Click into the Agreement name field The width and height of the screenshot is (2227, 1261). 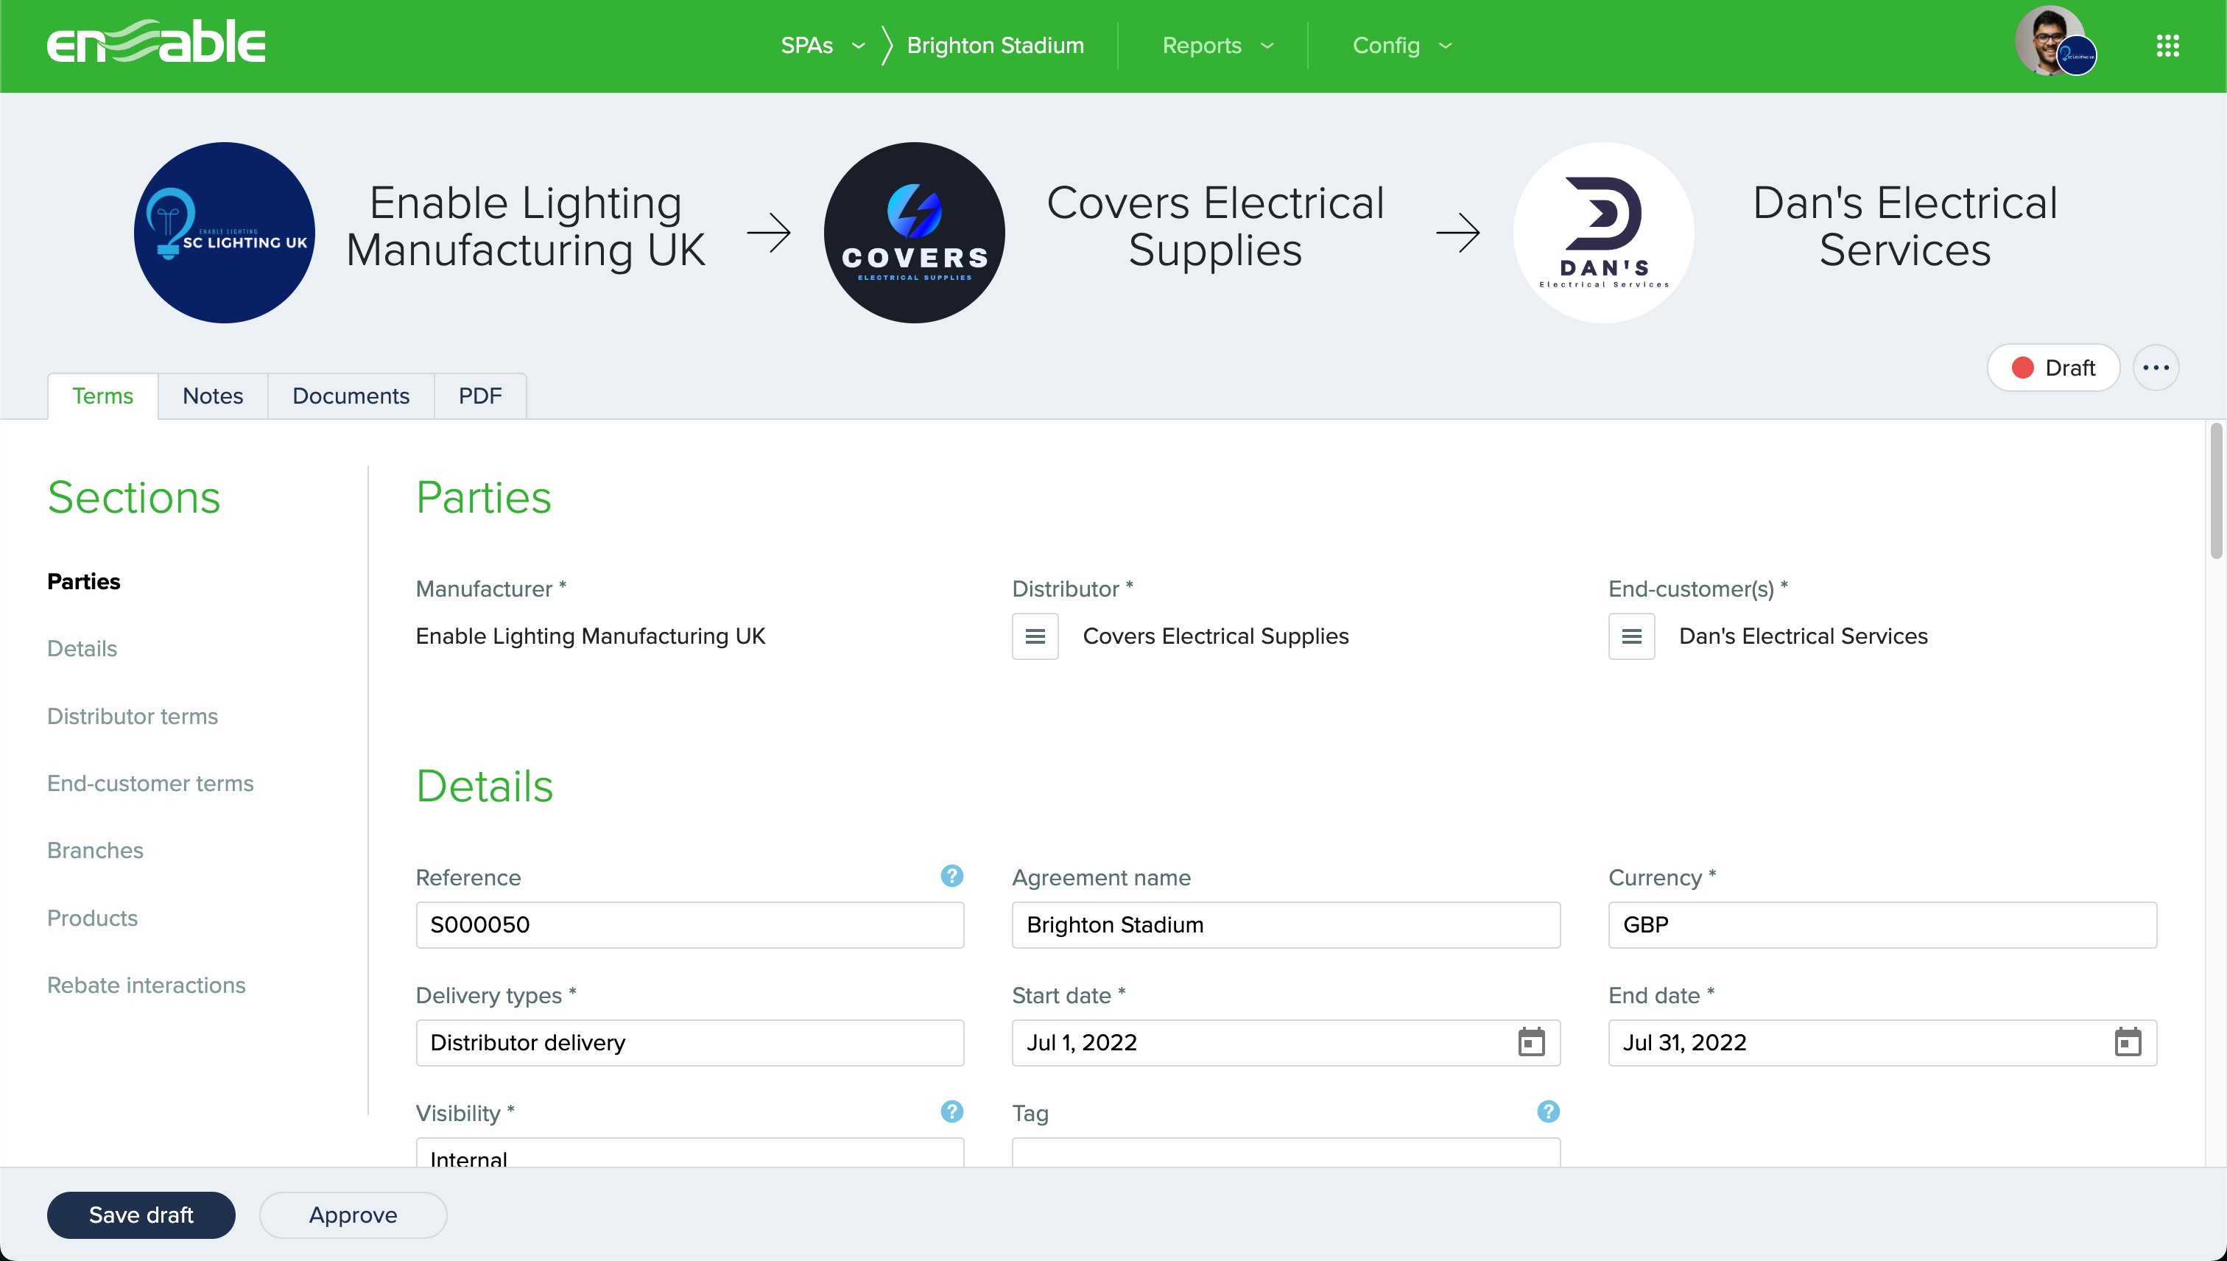tap(1286, 925)
